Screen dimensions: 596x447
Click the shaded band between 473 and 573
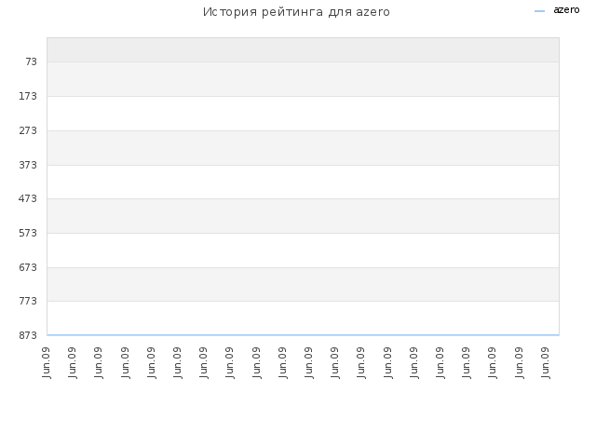click(x=303, y=216)
